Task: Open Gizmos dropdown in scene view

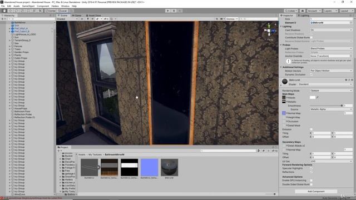Action: point(232,19)
